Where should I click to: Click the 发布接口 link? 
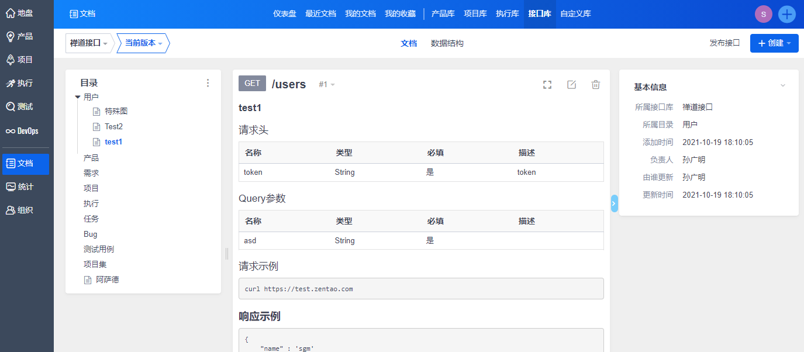tap(724, 43)
